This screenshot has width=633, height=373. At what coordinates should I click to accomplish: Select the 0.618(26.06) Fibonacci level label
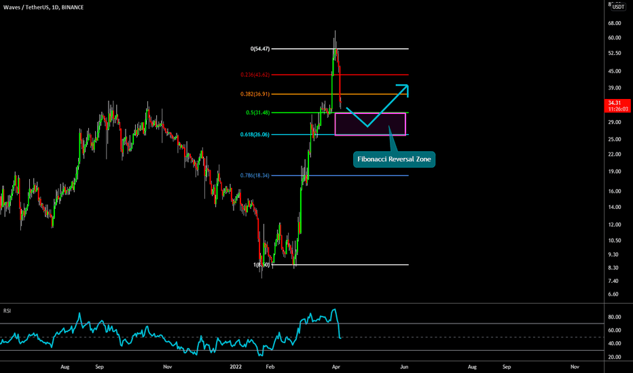click(x=255, y=134)
